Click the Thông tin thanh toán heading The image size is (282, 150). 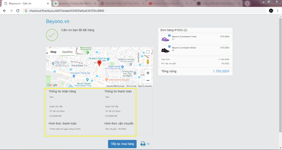tap(118, 91)
